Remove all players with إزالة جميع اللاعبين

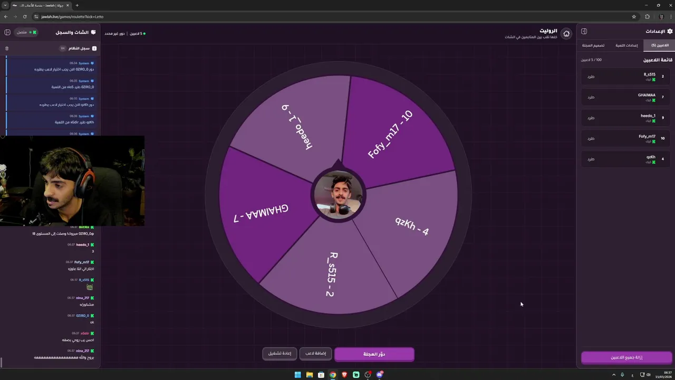tap(626, 357)
